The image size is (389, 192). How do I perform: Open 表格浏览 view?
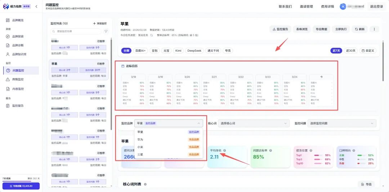click(x=302, y=29)
